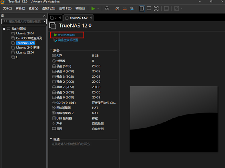Image resolution: width=225 pixels, height=168 pixels.
Task: Click the 内存 memory device row
Action: (x=84, y=56)
